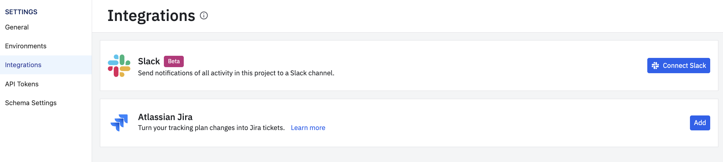Click 'Turn your tracking plan changes' description
Viewport: 723px width, 162px height.
pyautogui.click(x=211, y=128)
